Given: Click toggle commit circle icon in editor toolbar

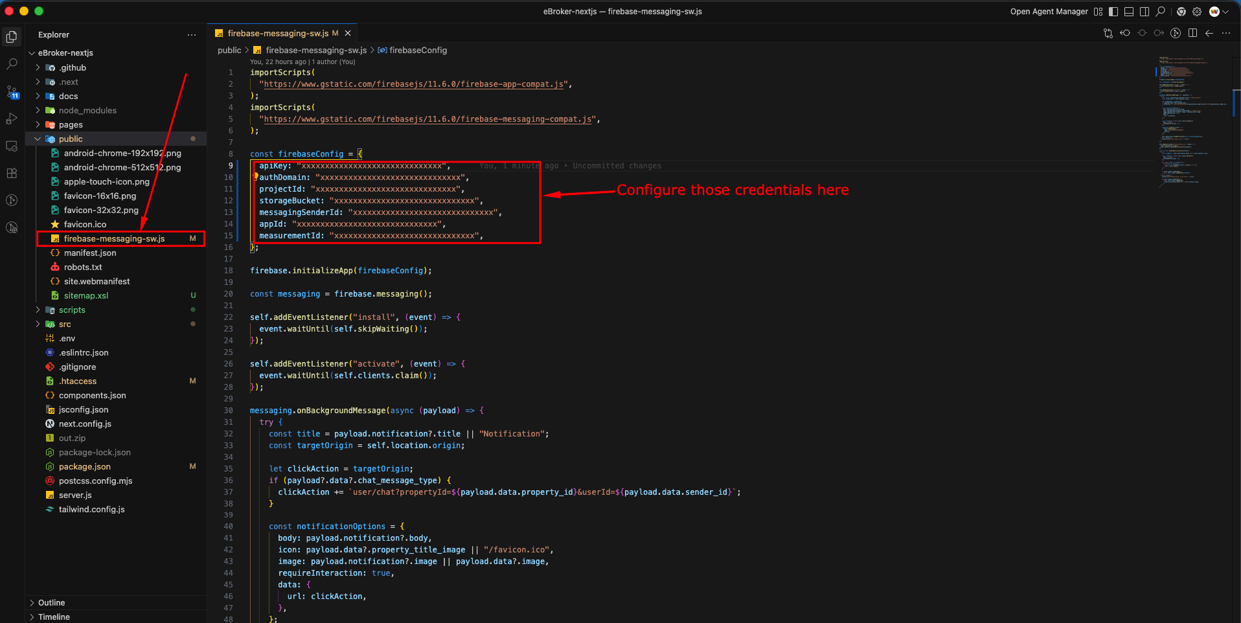Looking at the screenshot, I should (1142, 33).
